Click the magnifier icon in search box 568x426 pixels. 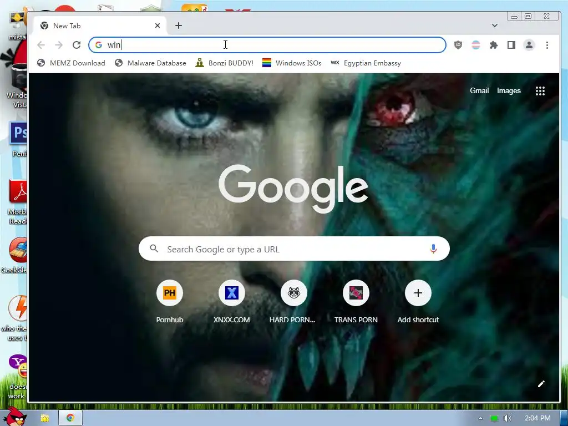[154, 248]
